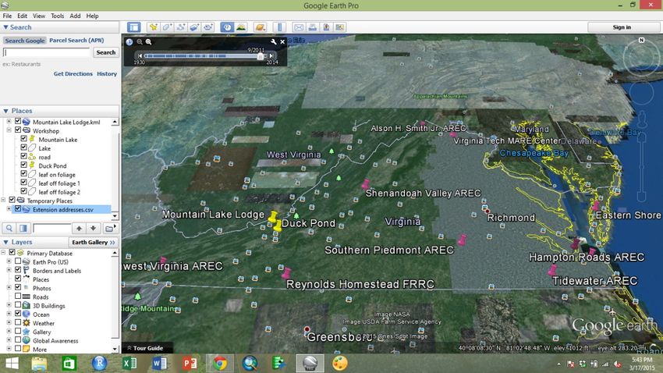Click the split view icon in Places panel
The height and width of the screenshot is (373, 663).
(23, 229)
